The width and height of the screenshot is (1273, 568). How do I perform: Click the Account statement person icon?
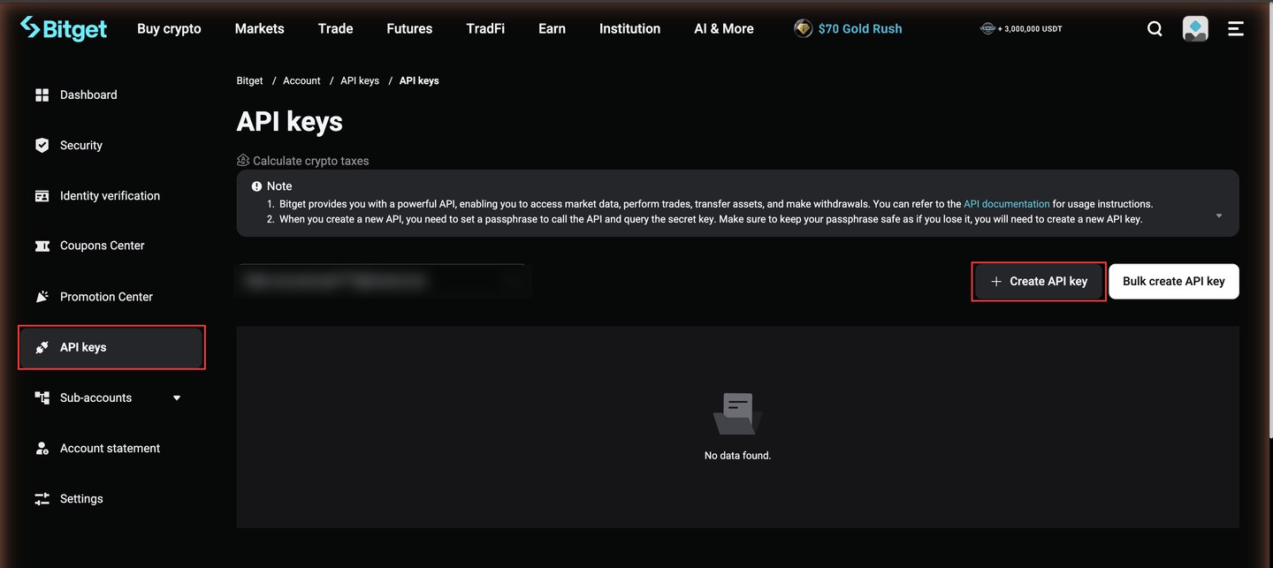point(42,448)
